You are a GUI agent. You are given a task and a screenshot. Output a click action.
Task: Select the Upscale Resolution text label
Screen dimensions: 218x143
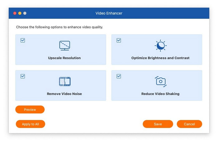[64, 58]
